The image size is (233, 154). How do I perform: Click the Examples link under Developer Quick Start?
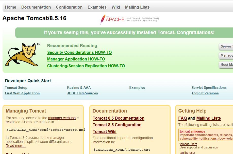point(137,87)
